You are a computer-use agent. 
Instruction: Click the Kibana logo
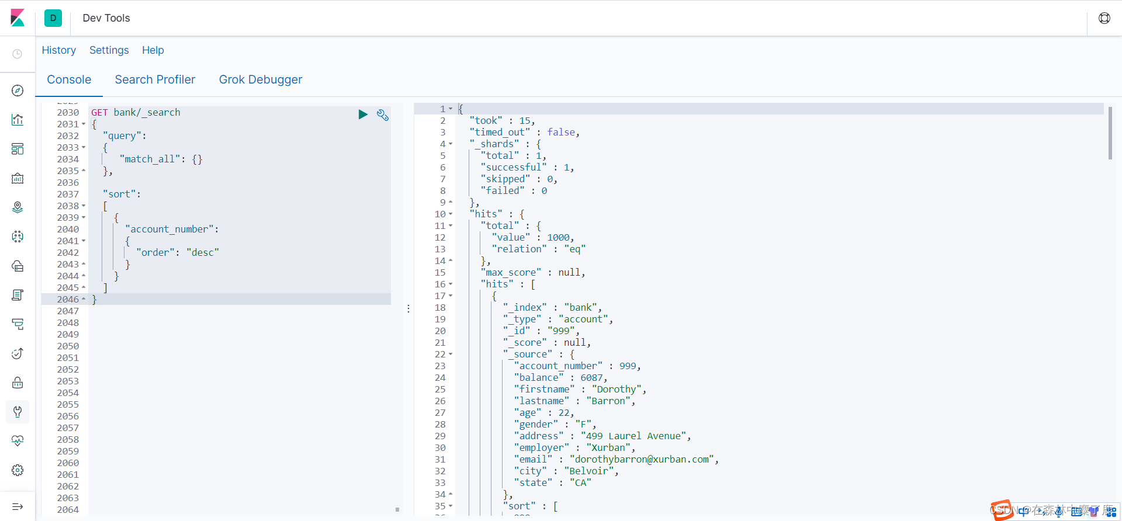(18, 18)
